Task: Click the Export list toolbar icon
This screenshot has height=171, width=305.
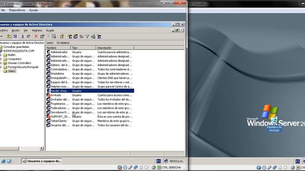Action: tap(54, 37)
